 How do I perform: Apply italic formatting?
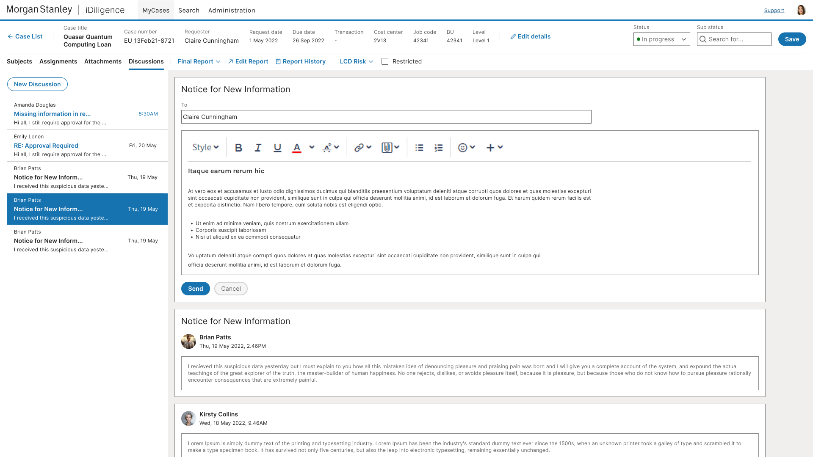[258, 148]
